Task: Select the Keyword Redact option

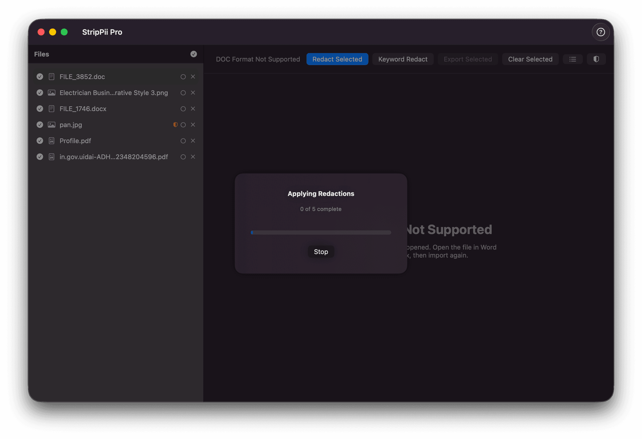Action: click(x=403, y=59)
